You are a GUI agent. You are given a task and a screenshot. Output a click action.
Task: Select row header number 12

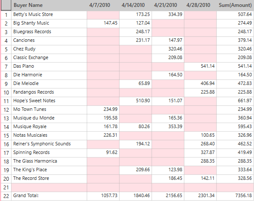(6, 110)
